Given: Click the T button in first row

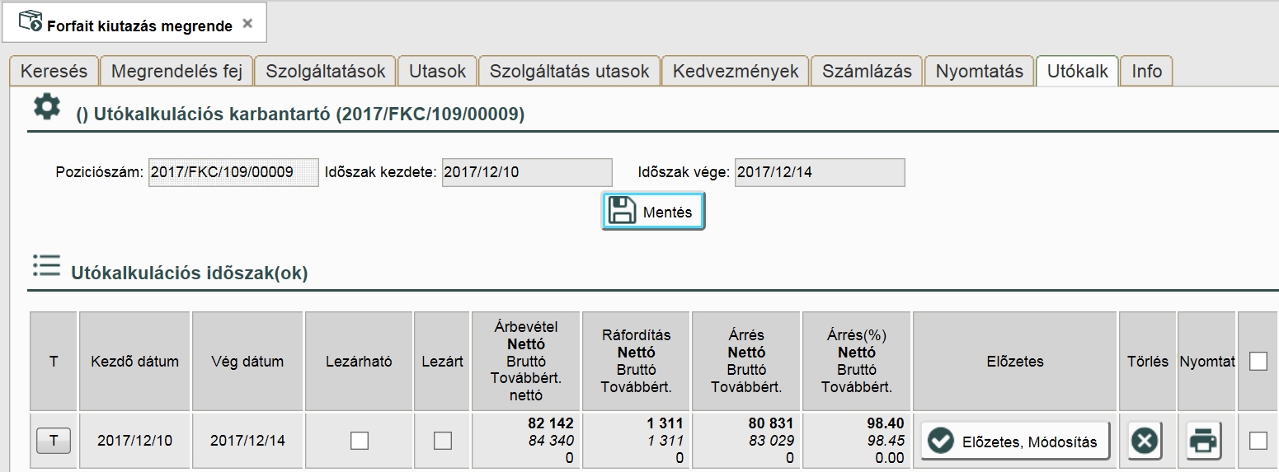Looking at the screenshot, I should (x=54, y=441).
